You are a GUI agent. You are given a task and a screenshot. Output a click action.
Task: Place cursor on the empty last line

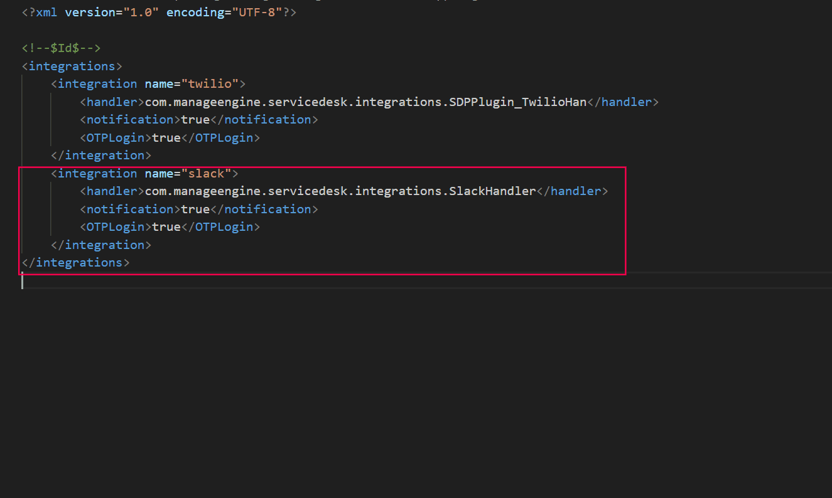188,281
